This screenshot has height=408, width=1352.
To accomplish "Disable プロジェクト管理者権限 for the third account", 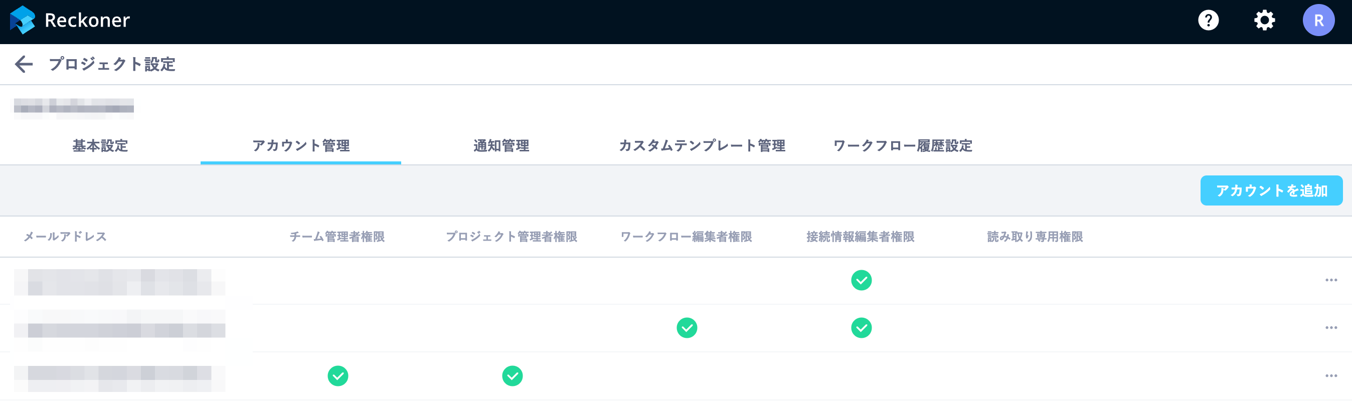I will (x=513, y=375).
